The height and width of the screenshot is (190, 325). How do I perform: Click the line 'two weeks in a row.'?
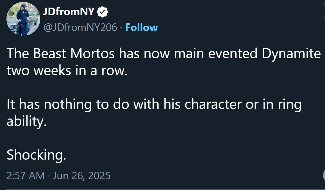pyautogui.click(x=67, y=71)
